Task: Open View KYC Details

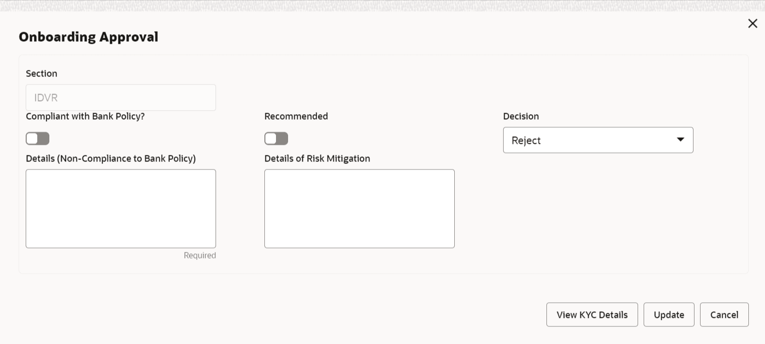Action: [x=592, y=315]
